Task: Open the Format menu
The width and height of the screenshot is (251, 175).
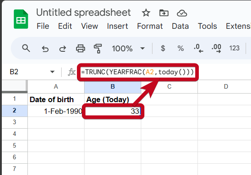Action: 150,26
